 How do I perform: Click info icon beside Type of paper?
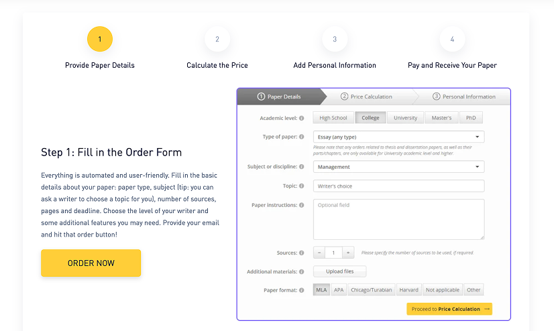[302, 137]
